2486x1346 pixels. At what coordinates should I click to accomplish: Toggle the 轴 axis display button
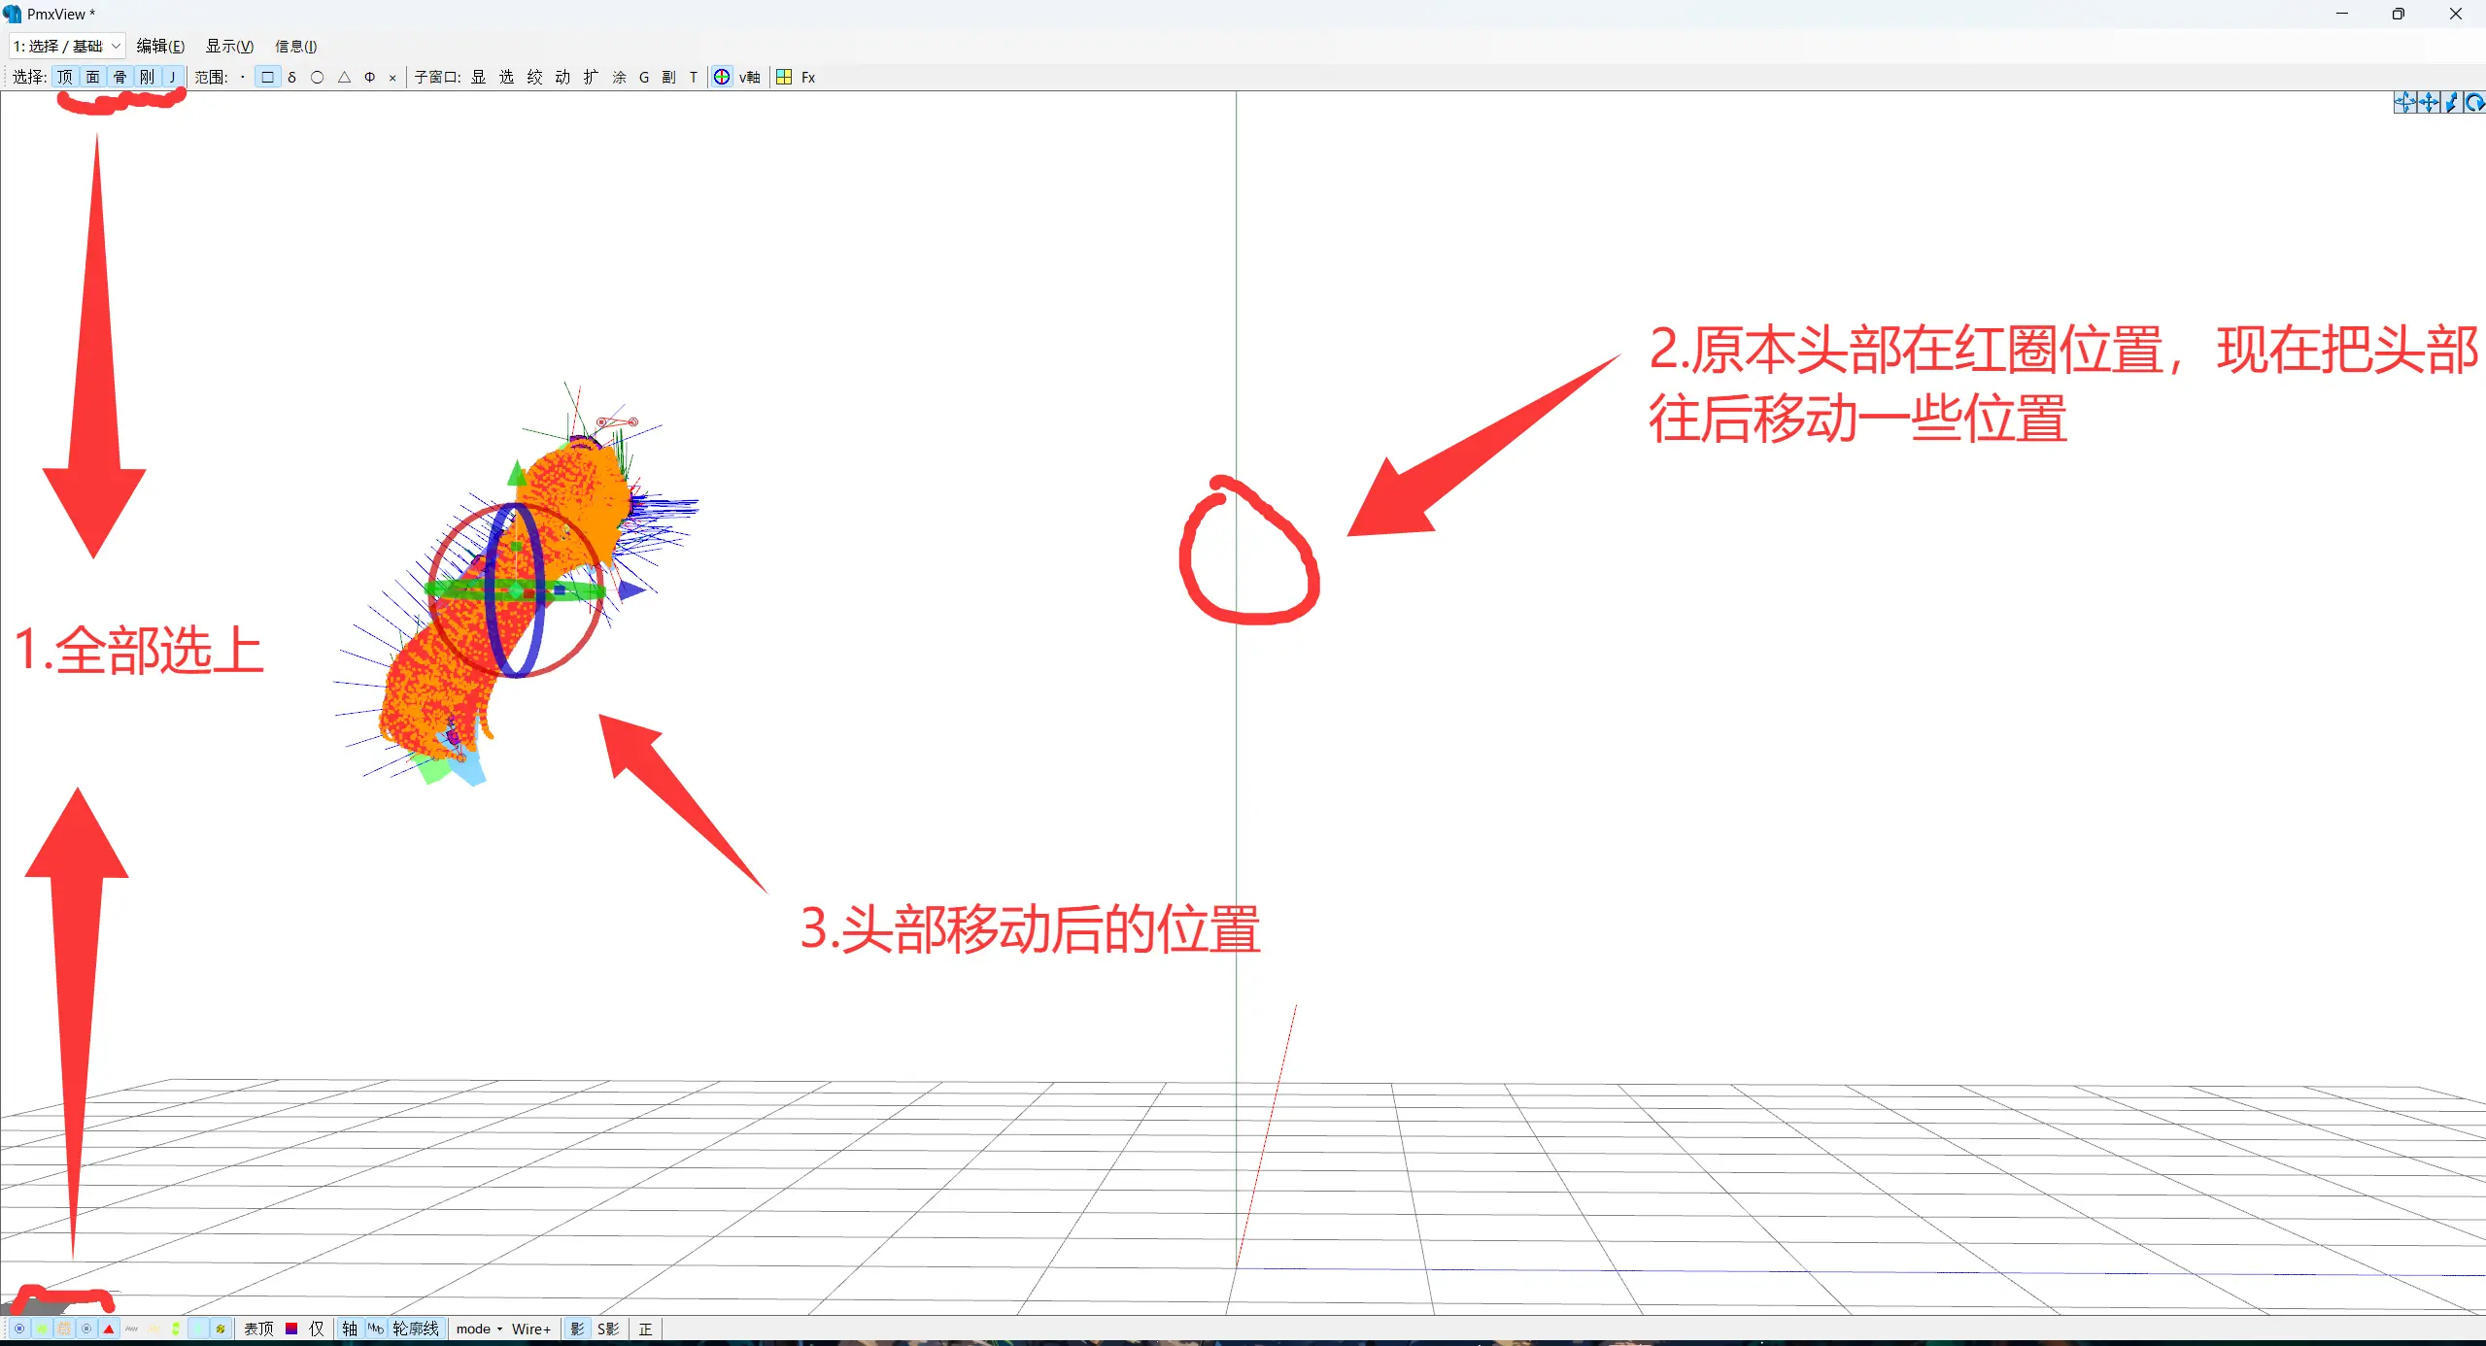pos(350,1329)
